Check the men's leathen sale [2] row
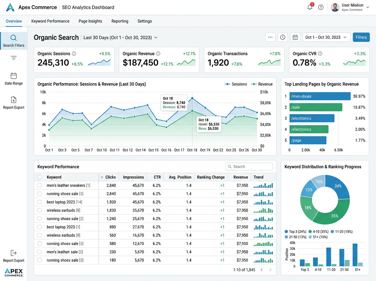The width and height of the screenshot is (376, 281). (39, 252)
